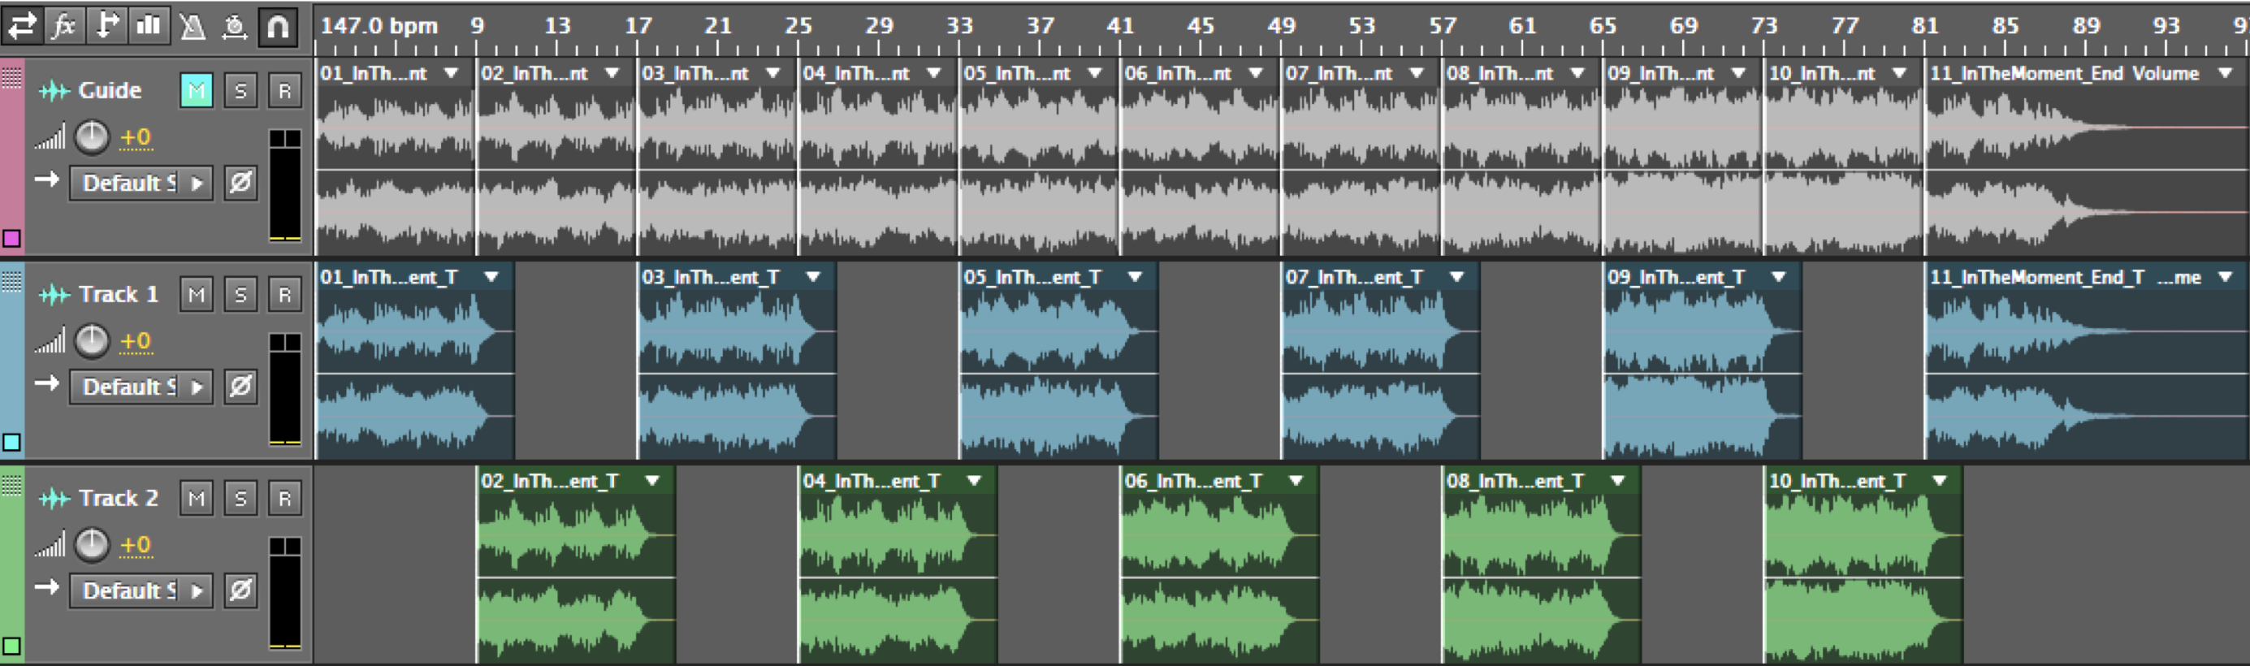Viewport: 2250px width, 666px height.
Task: Mute Track 1
Action: pyautogui.click(x=197, y=295)
